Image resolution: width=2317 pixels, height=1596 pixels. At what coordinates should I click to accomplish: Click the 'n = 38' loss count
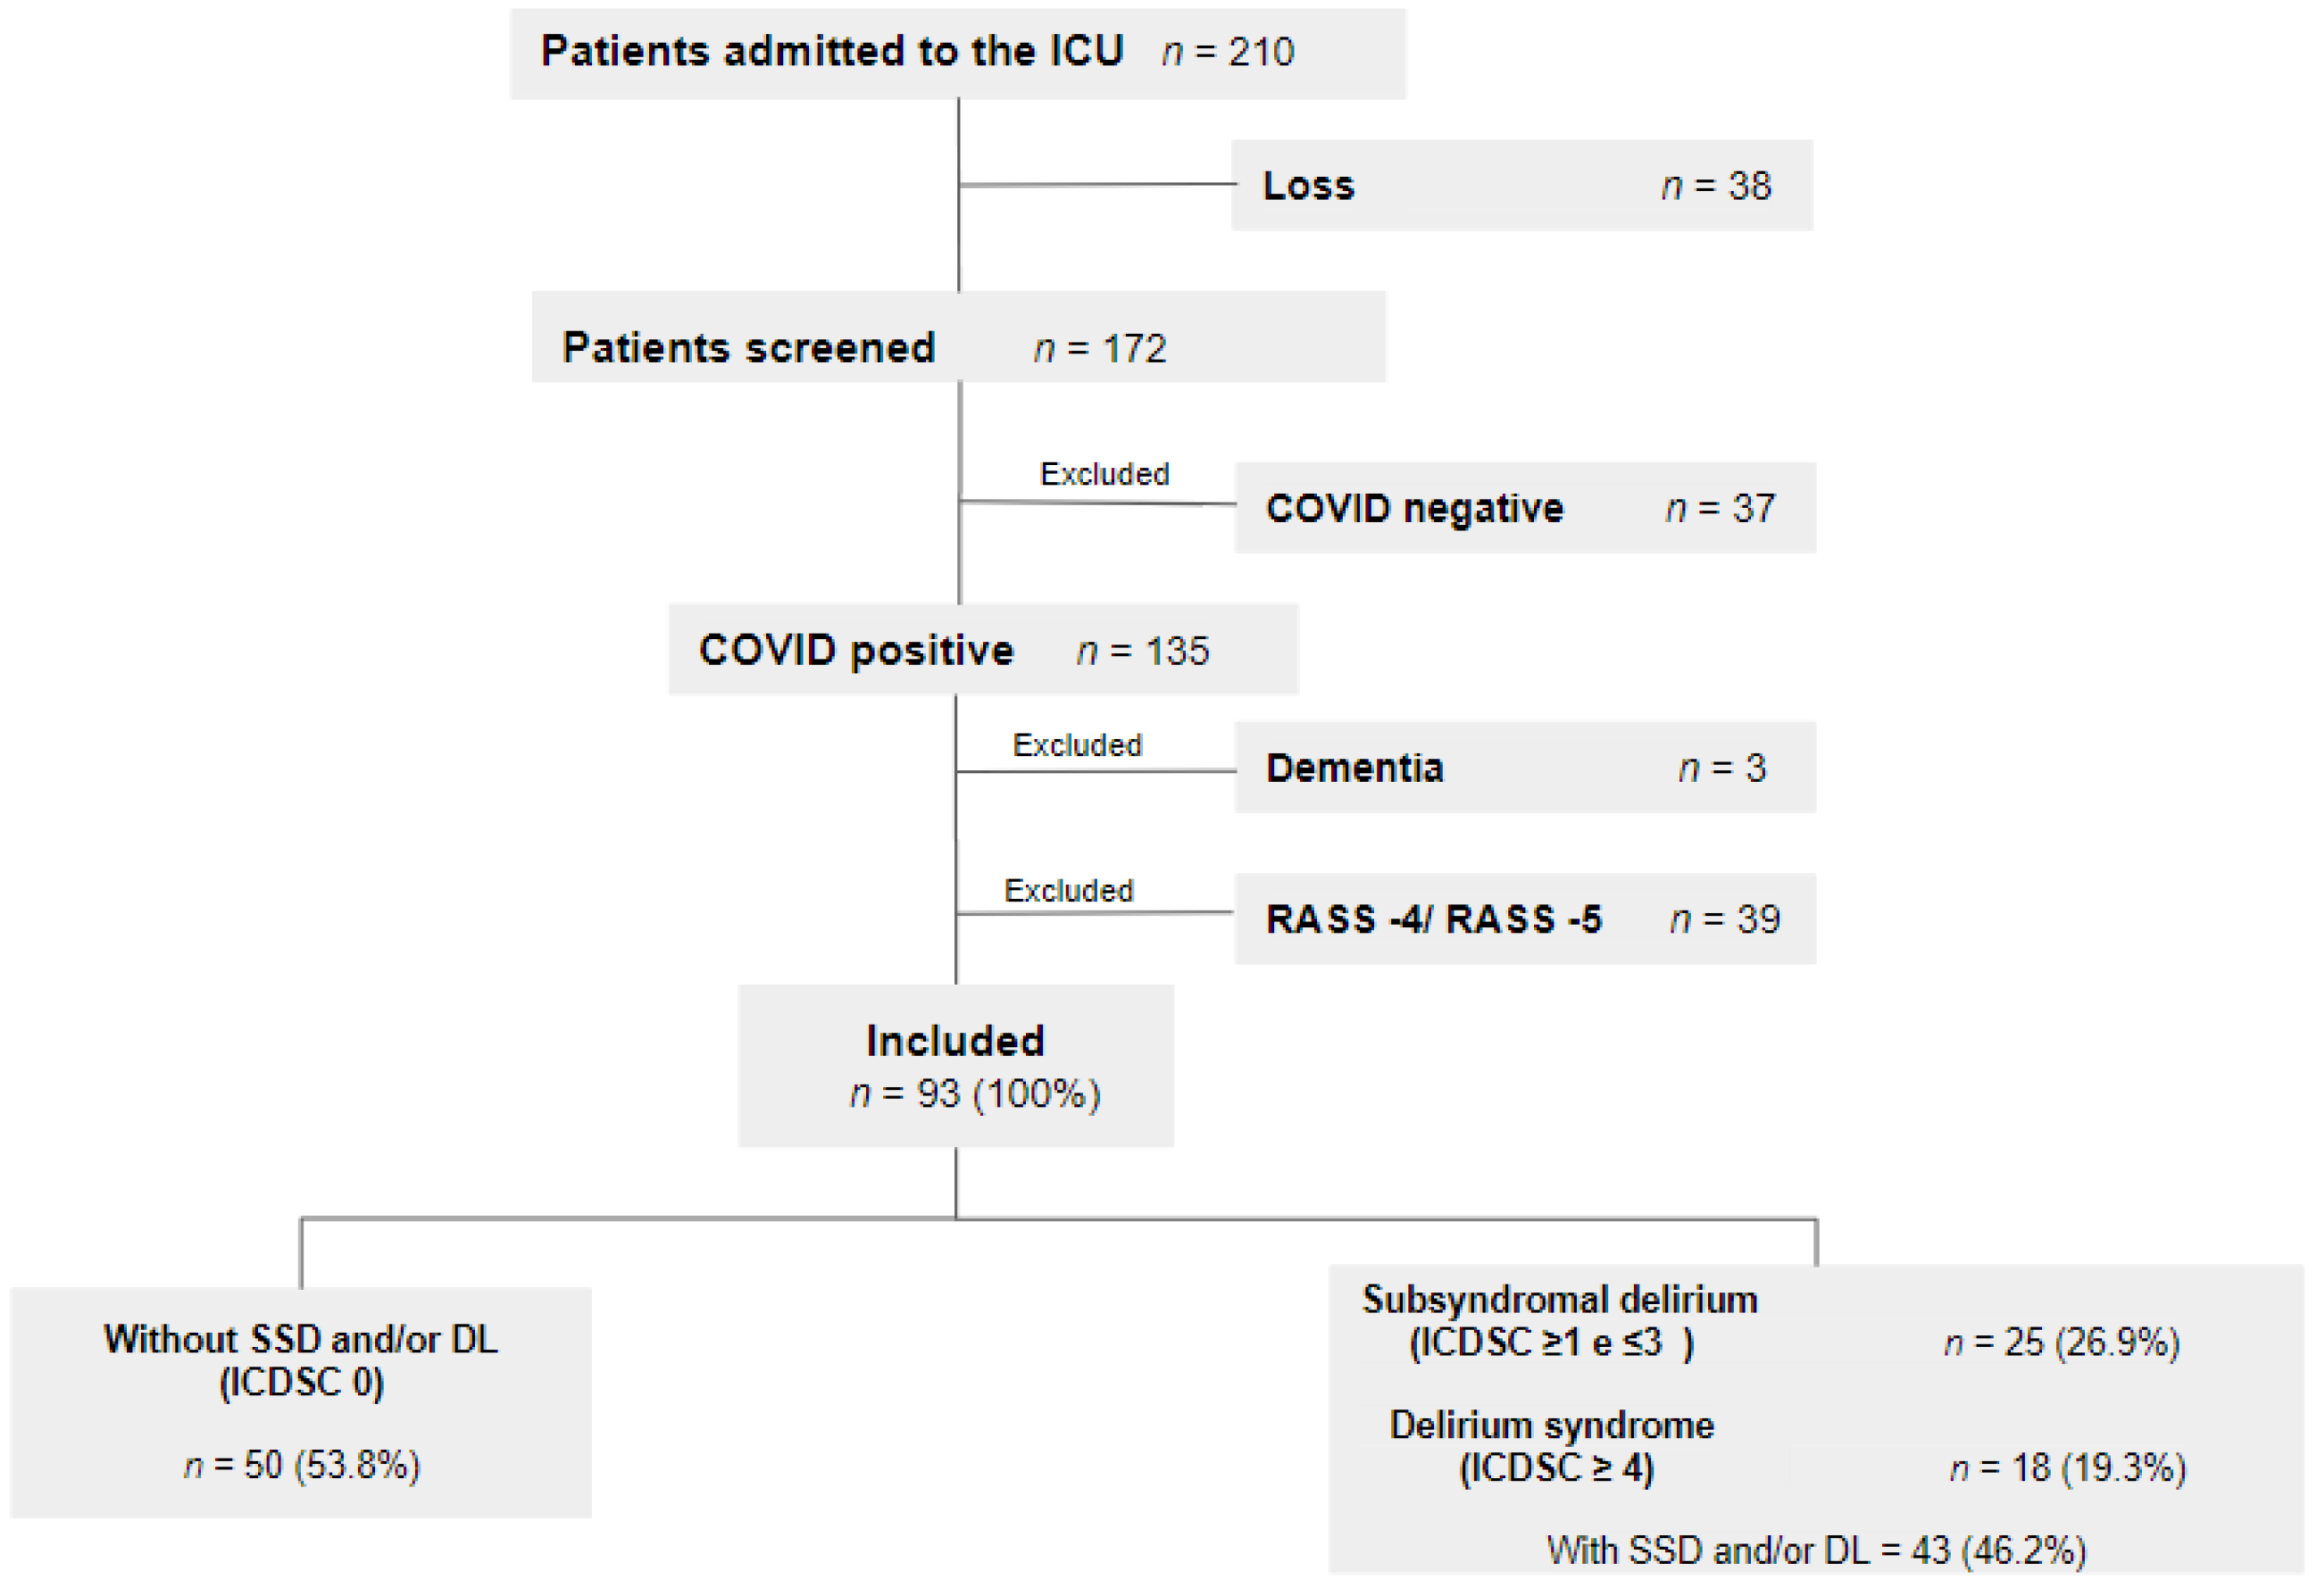point(1716,186)
